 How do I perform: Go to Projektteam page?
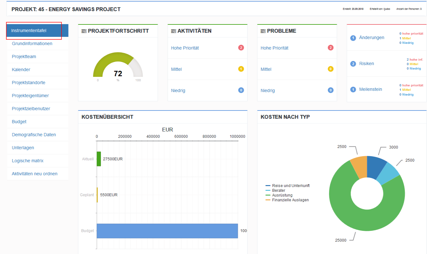pyautogui.click(x=37, y=57)
